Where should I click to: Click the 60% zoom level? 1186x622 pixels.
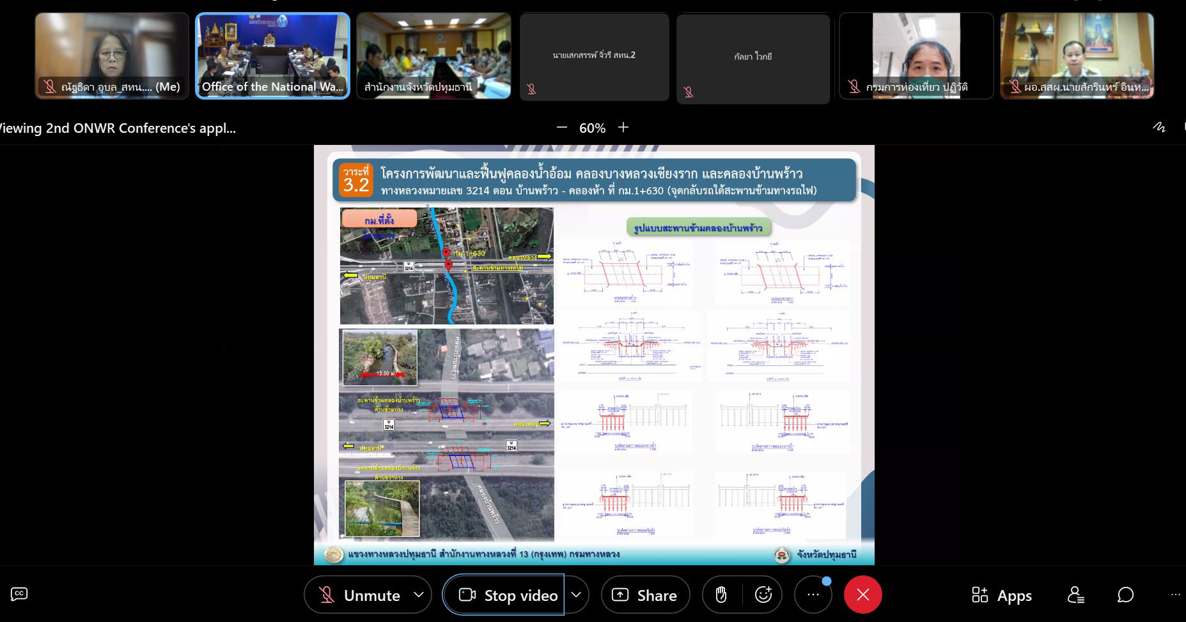point(592,128)
